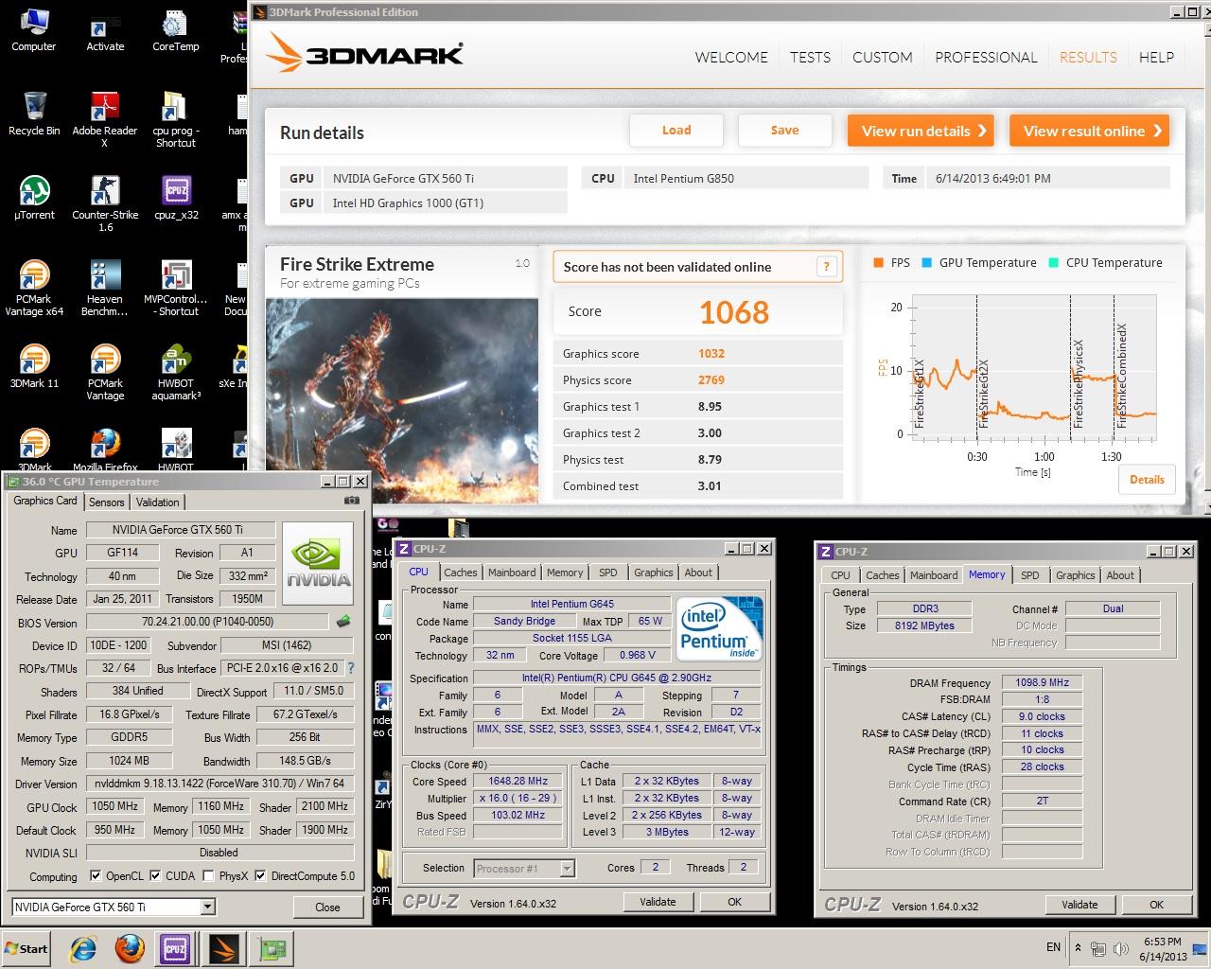Click the NVIDIA logo in GPU-Z
Image resolution: width=1211 pixels, height=969 pixels.
[319, 565]
